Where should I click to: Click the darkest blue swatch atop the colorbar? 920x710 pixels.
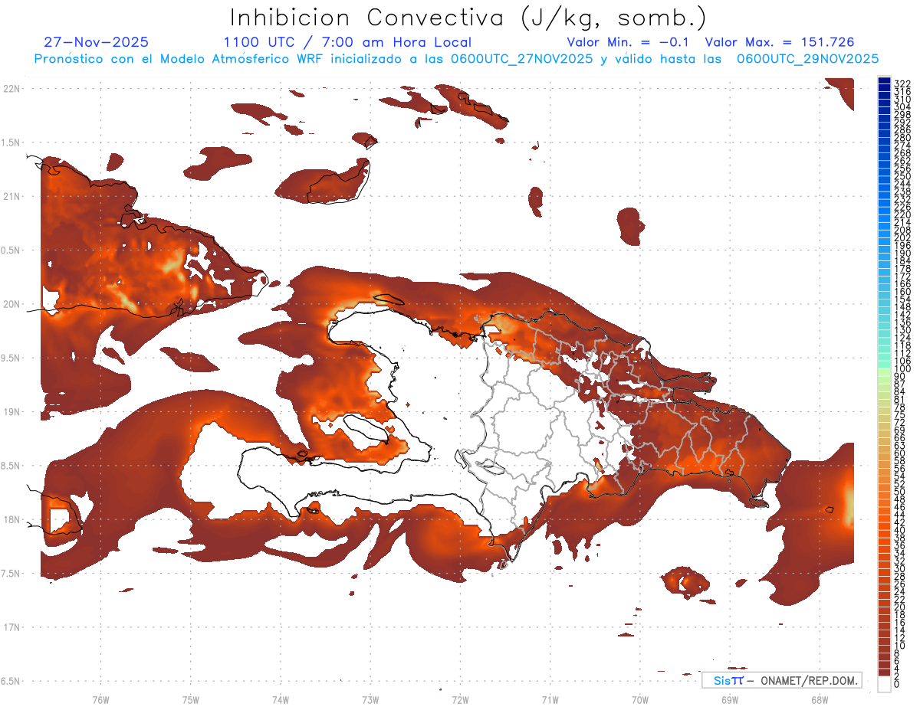(x=884, y=80)
